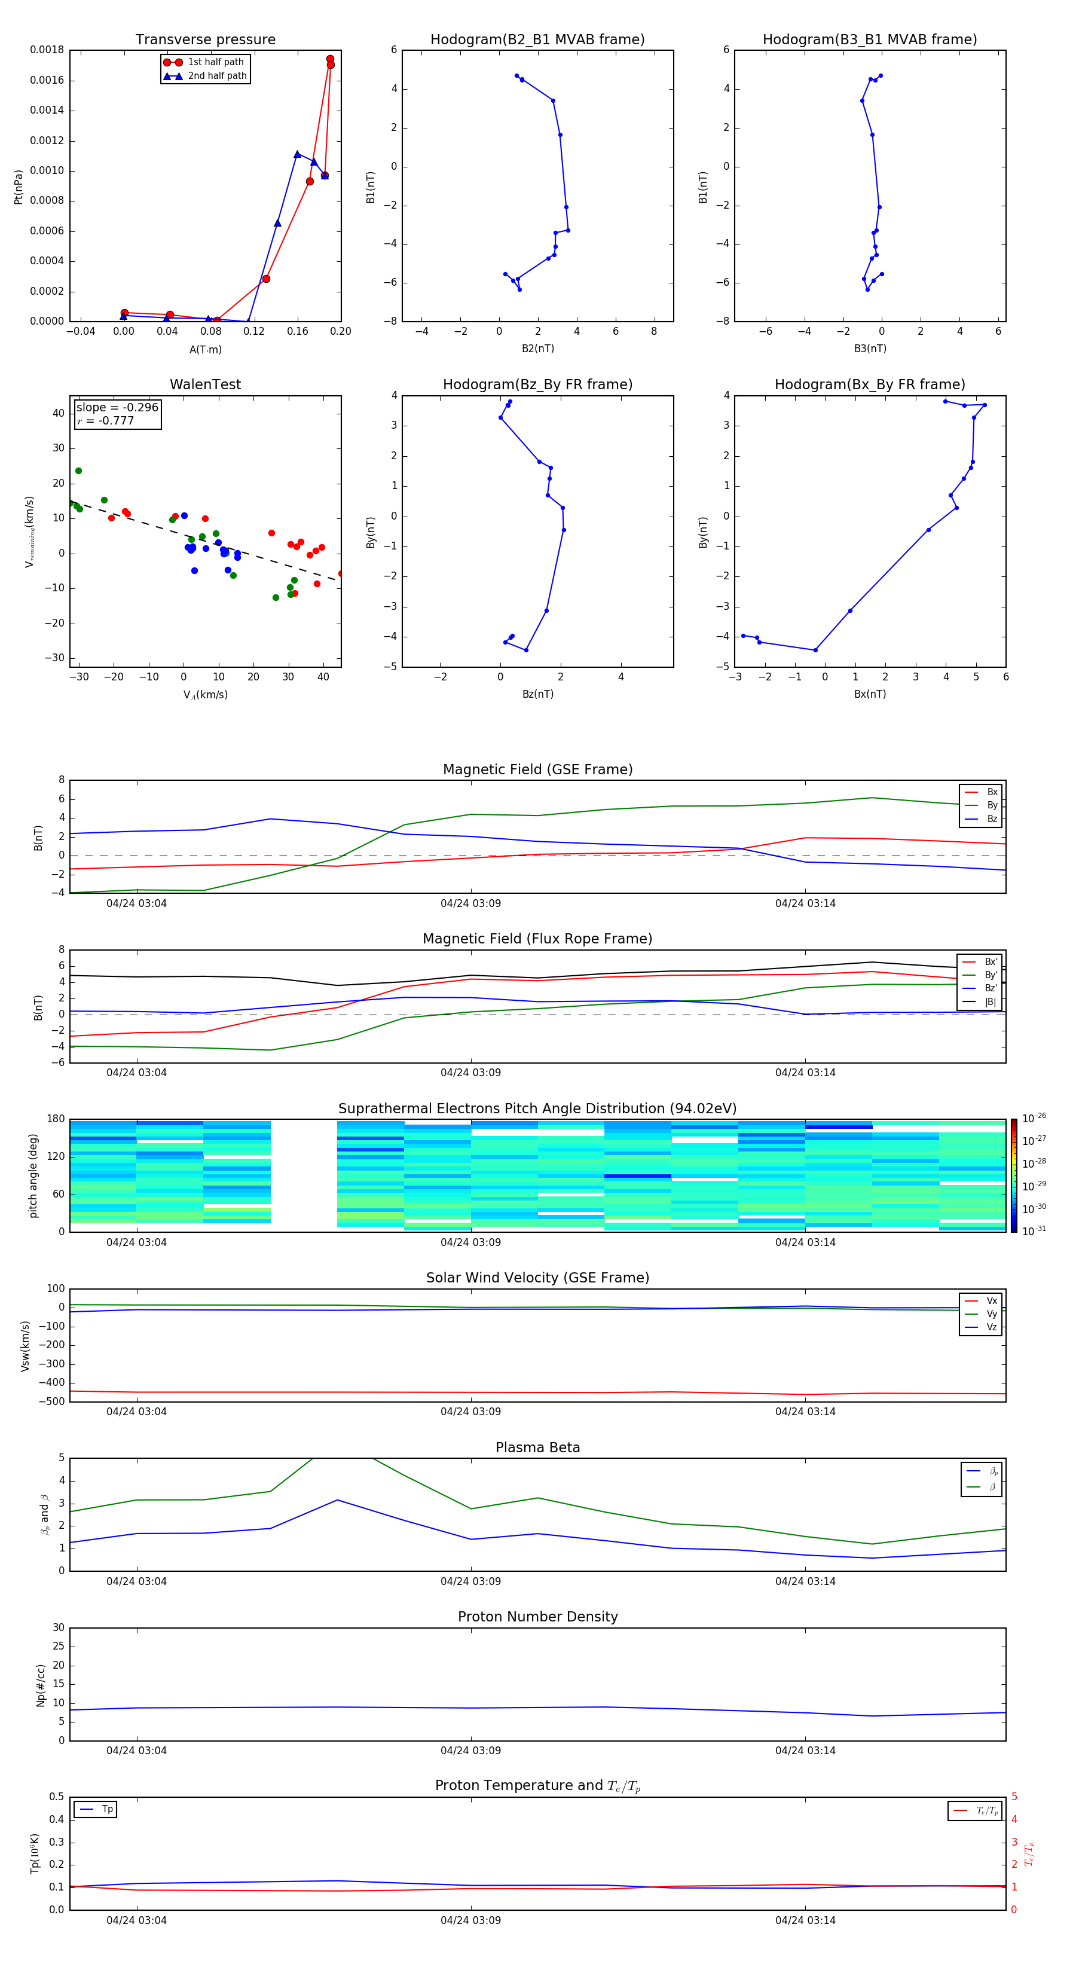Select the Bx' entry in the Flux Rope legend
This screenshot has height=1973, width=1076.
980,962
